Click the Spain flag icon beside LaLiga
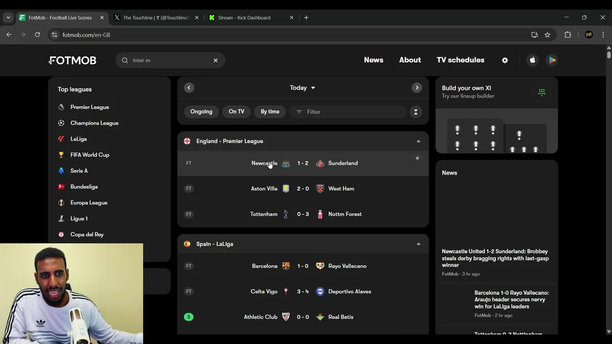The height and width of the screenshot is (344, 612). [x=187, y=244]
